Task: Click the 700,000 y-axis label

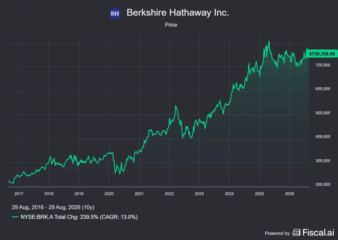Action: [323, 65]
